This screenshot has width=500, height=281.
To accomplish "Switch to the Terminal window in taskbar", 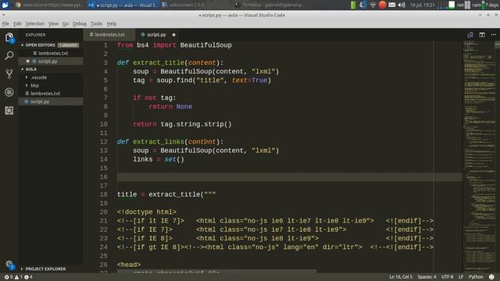I will tap(270, 5).
